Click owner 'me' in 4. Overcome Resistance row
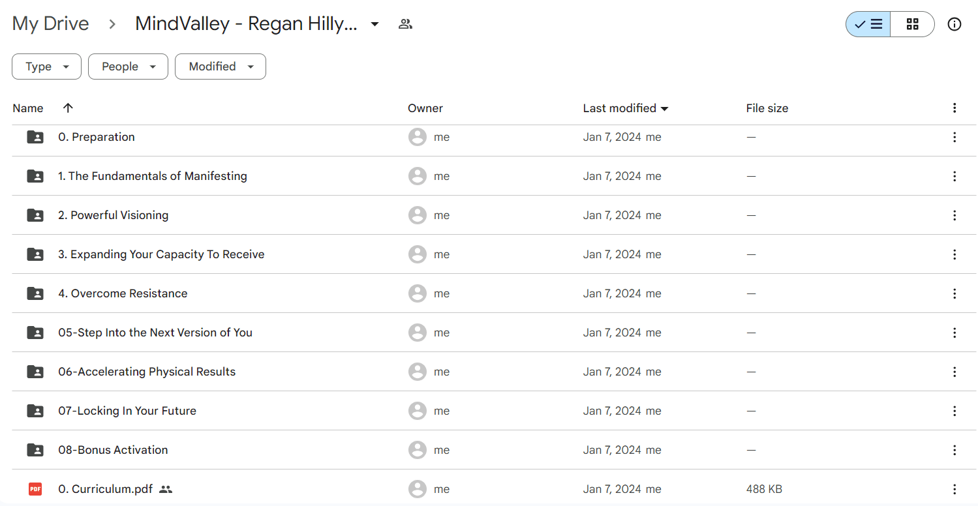 coord(442,293)
